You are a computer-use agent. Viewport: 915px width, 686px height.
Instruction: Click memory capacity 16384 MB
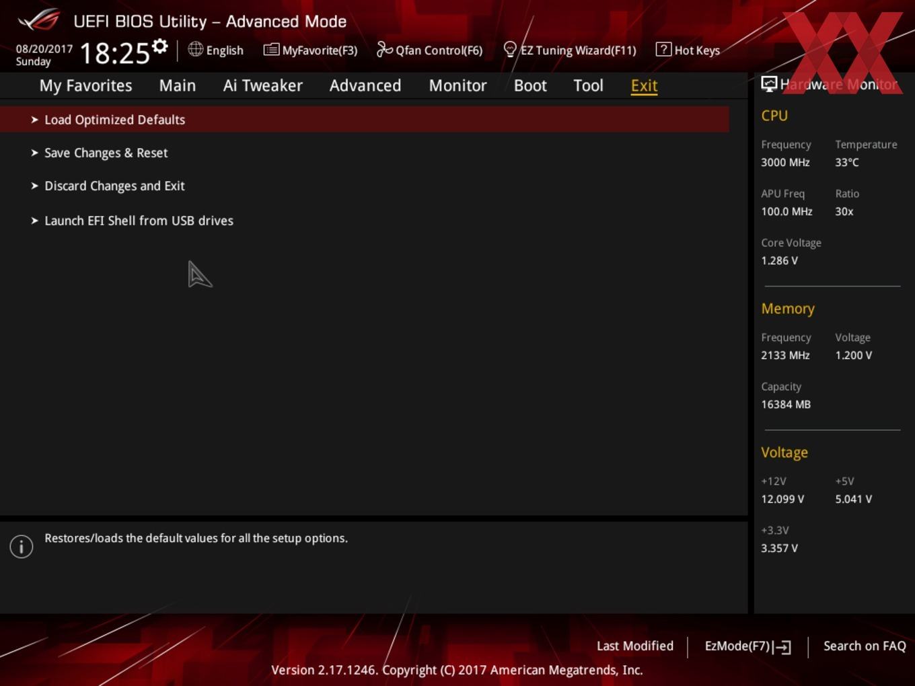[786, 404]
